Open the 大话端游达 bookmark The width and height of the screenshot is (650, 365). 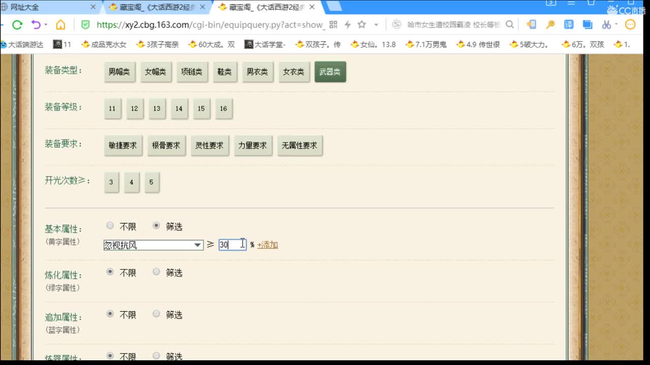(22, 44)
